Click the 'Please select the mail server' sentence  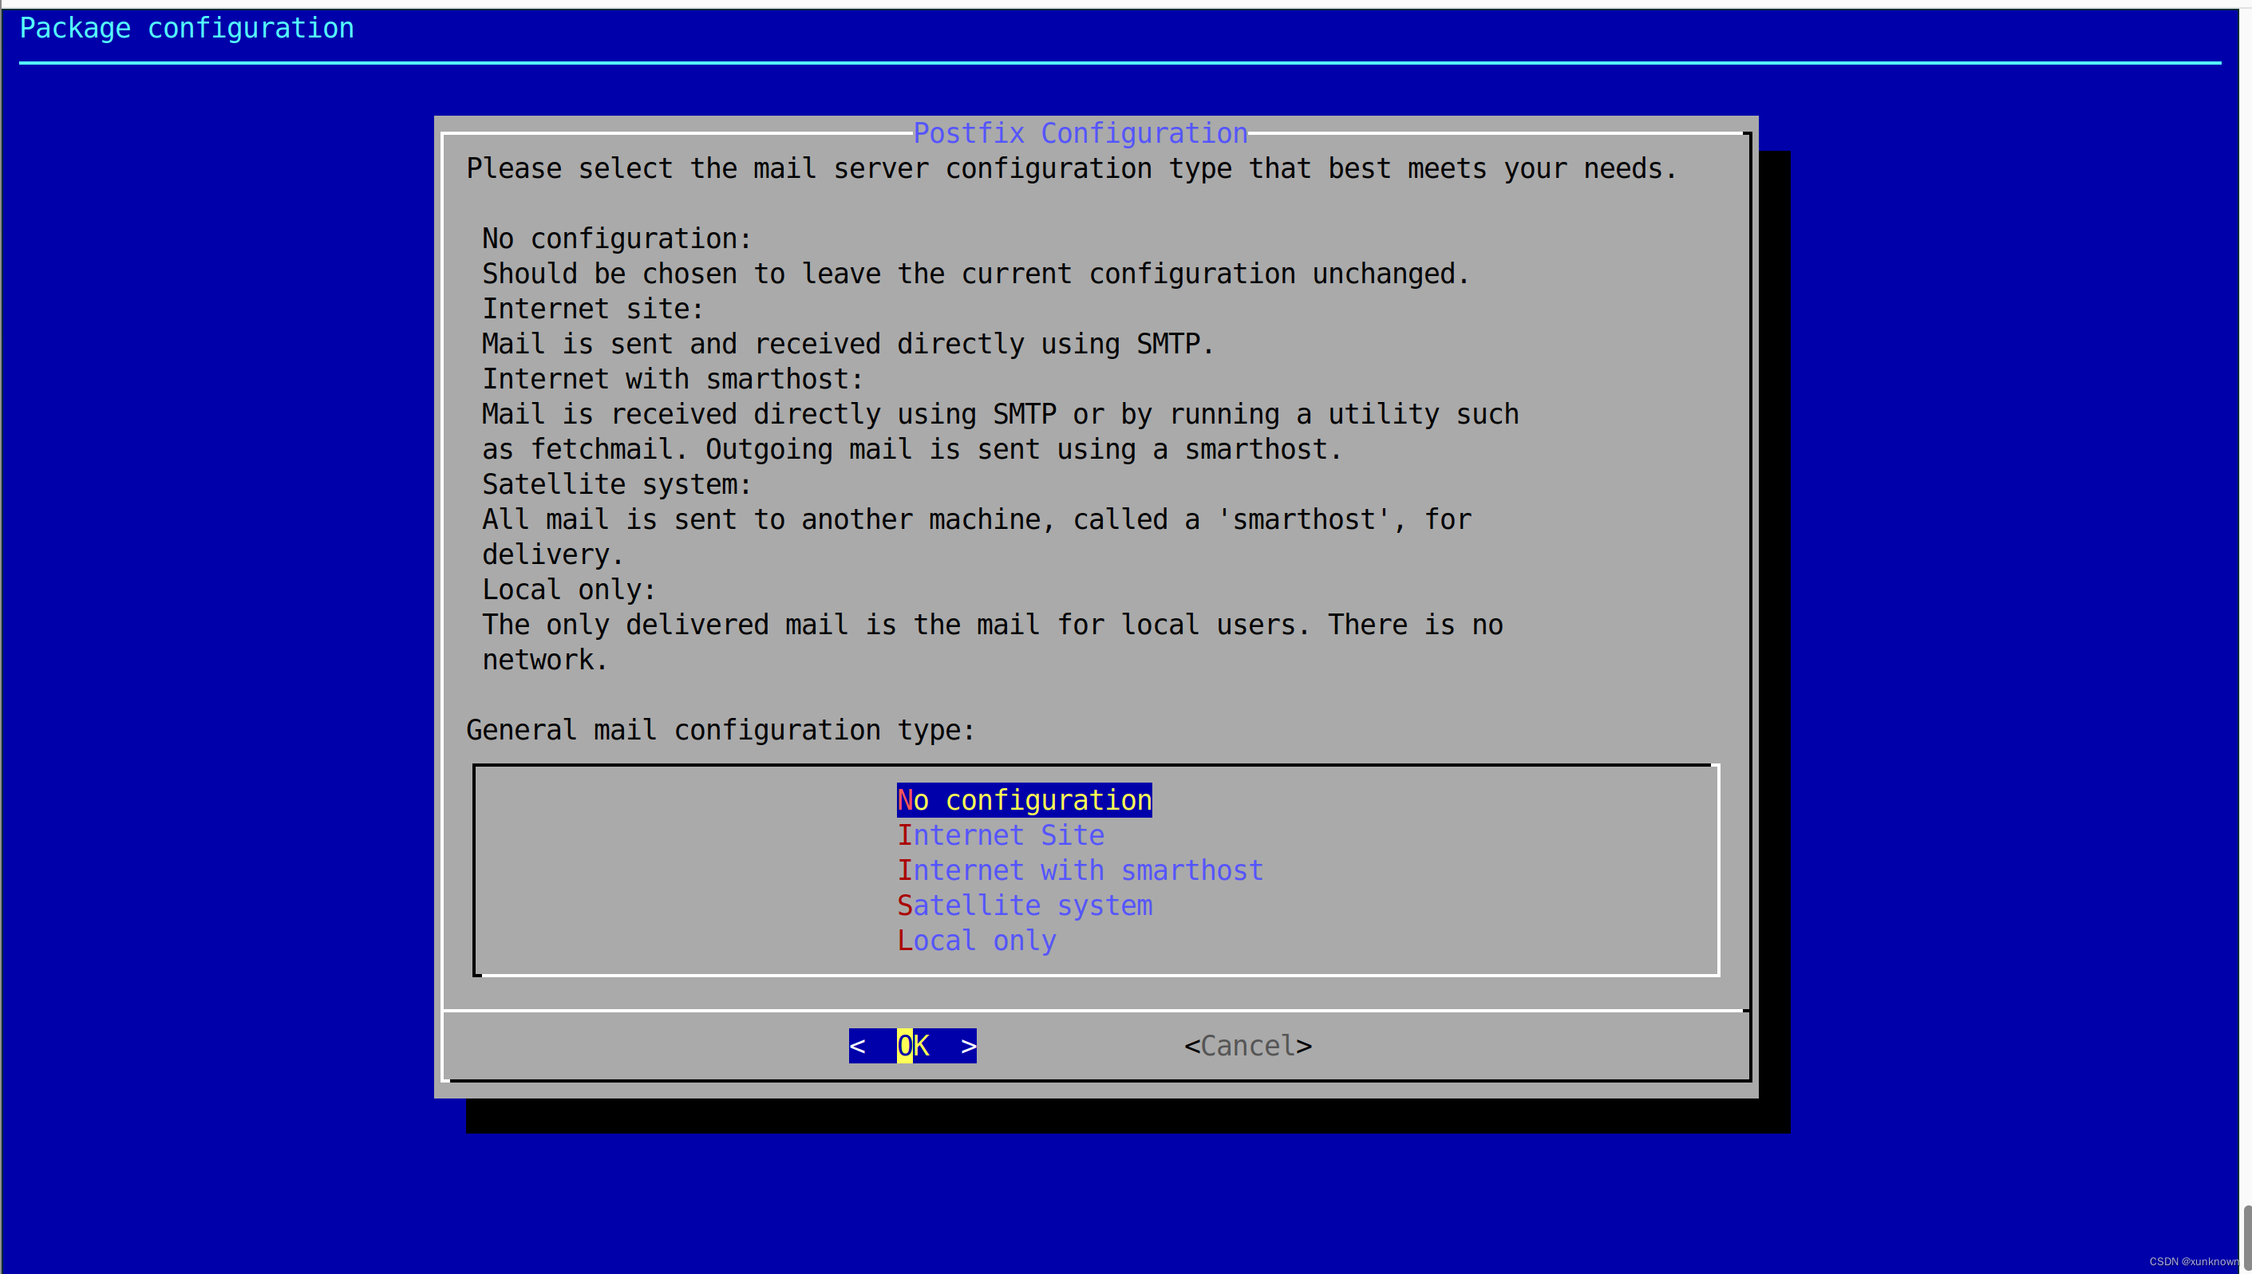1071,168
